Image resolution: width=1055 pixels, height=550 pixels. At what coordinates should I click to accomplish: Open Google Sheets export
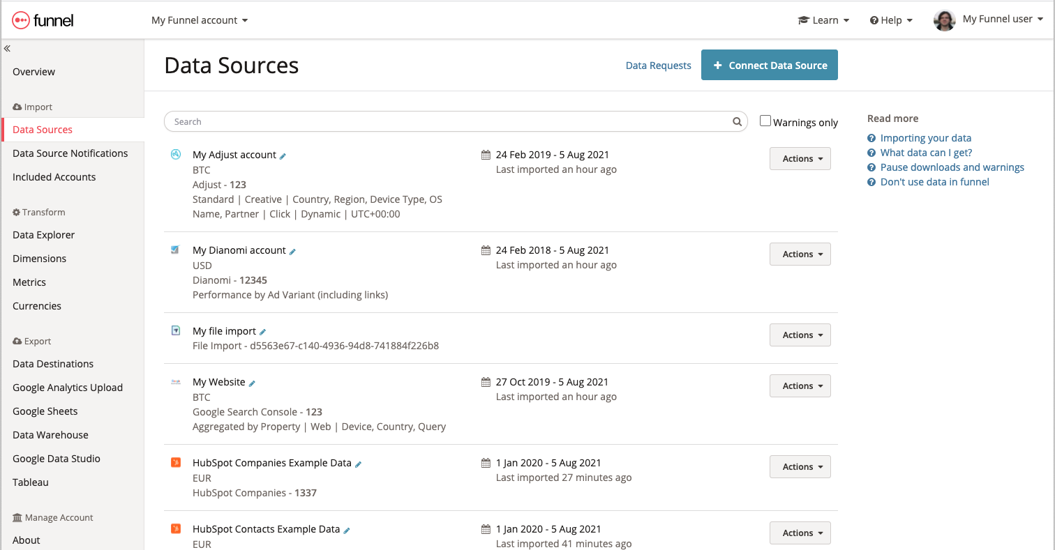click(x=45, y=411)
